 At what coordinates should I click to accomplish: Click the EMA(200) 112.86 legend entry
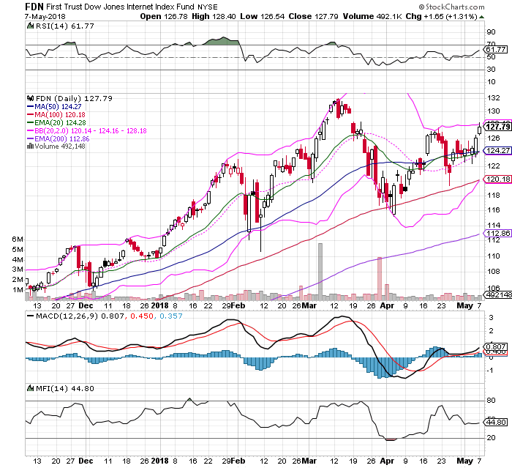click(58, 138)
